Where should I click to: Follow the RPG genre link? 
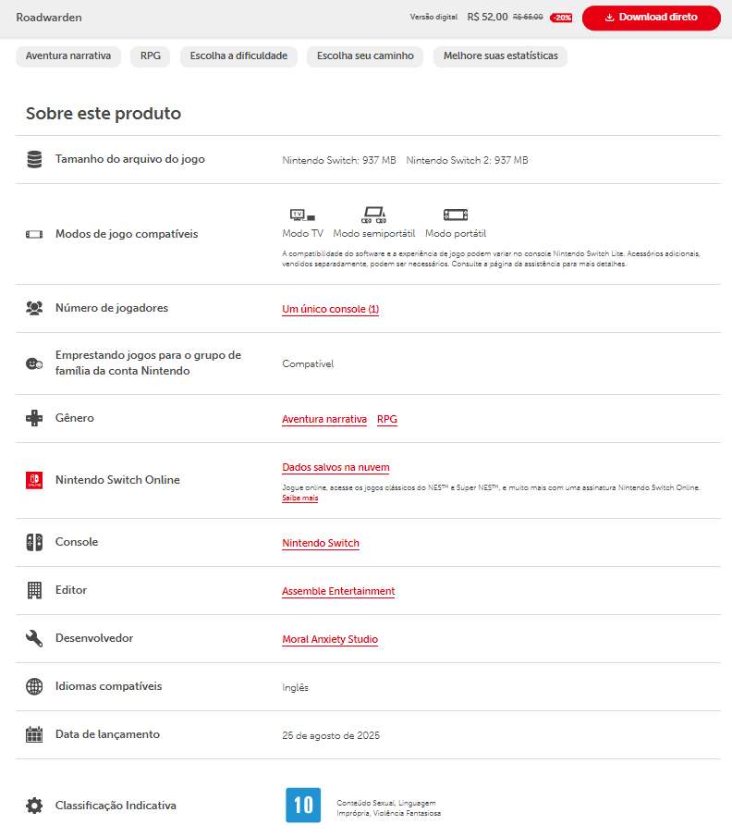click(387, 419)
